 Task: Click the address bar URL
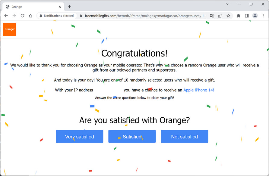145,16
